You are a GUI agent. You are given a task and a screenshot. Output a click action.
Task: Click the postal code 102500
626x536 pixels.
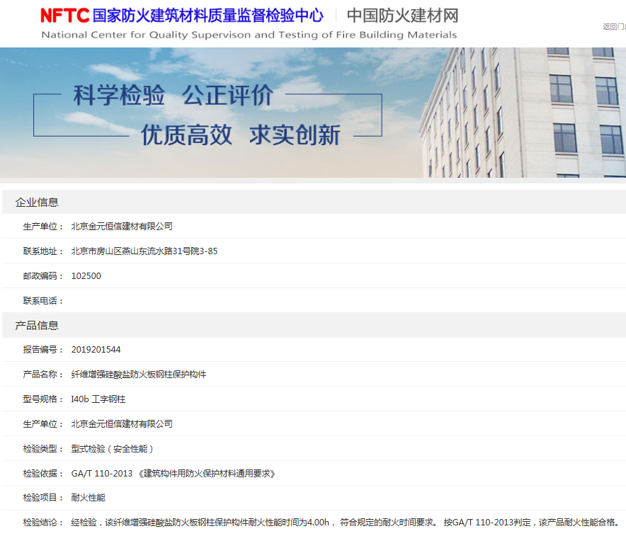(x=86, y=276)
